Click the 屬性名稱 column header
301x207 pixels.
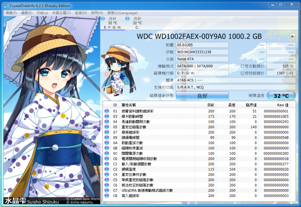pos(157,105)
